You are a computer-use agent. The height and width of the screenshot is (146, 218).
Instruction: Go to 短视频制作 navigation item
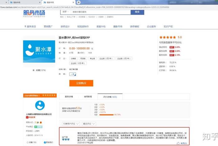(83, 26)
